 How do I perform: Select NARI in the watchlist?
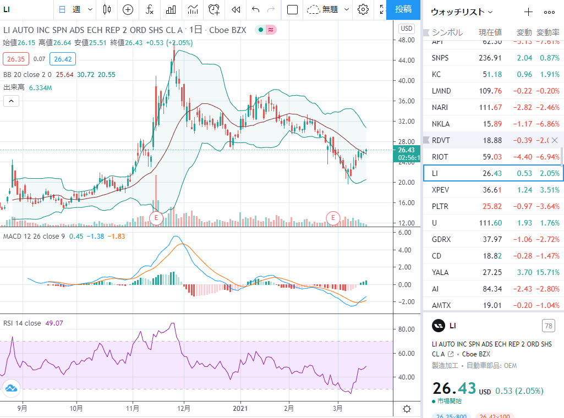point(492,107)
